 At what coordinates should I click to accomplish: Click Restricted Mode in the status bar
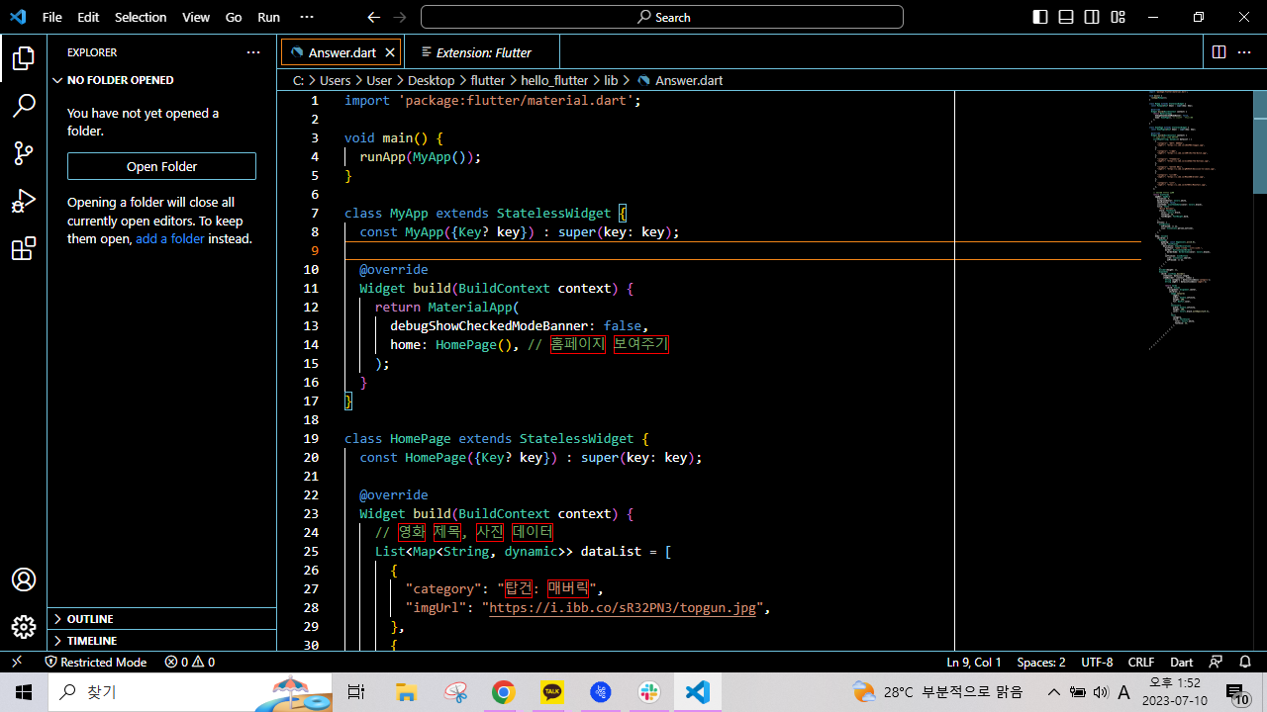(x=96, y=662)
